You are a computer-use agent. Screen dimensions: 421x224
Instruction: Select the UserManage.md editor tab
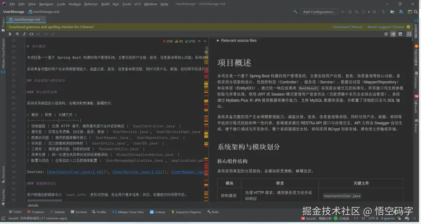pyautogui.click(x=26, y=19)
